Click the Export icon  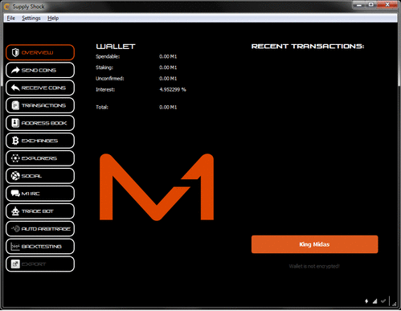coord(15,264)
